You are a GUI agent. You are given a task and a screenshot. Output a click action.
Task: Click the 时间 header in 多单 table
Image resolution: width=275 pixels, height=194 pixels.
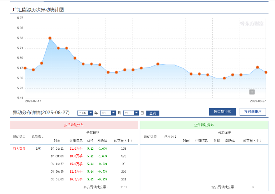click(57, 140)
